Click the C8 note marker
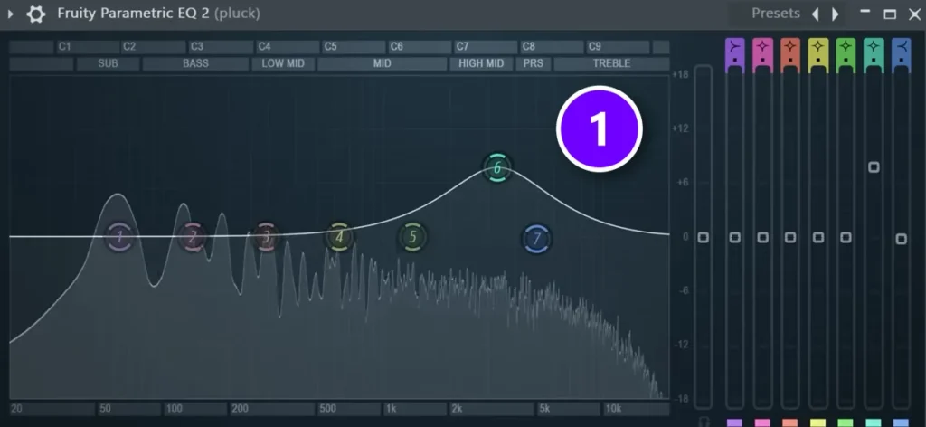This screenshot has height=427, width=926. [x=528, y=47]
